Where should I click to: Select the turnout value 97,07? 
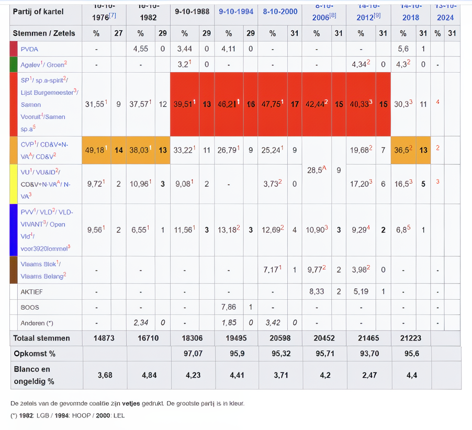tap(193, 354)
